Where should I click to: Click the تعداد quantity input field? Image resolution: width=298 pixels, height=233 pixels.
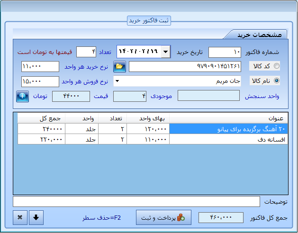tap(86, 52)
